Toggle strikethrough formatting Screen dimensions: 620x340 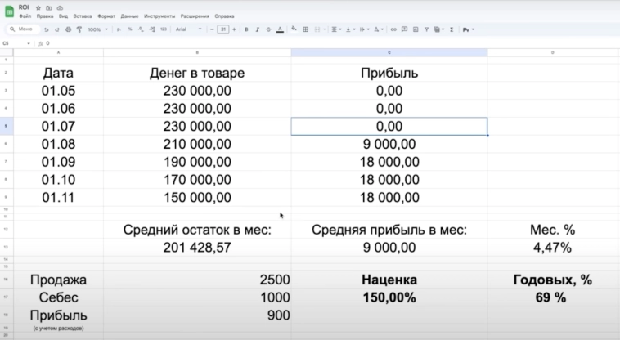[x=268, y=29]
